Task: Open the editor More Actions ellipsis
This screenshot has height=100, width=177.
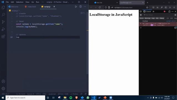Action: pos(85,7)
